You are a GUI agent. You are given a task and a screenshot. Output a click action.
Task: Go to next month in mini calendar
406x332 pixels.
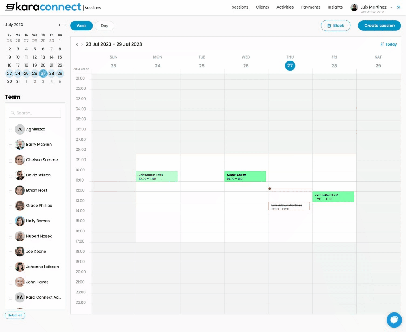coord(65,25)
